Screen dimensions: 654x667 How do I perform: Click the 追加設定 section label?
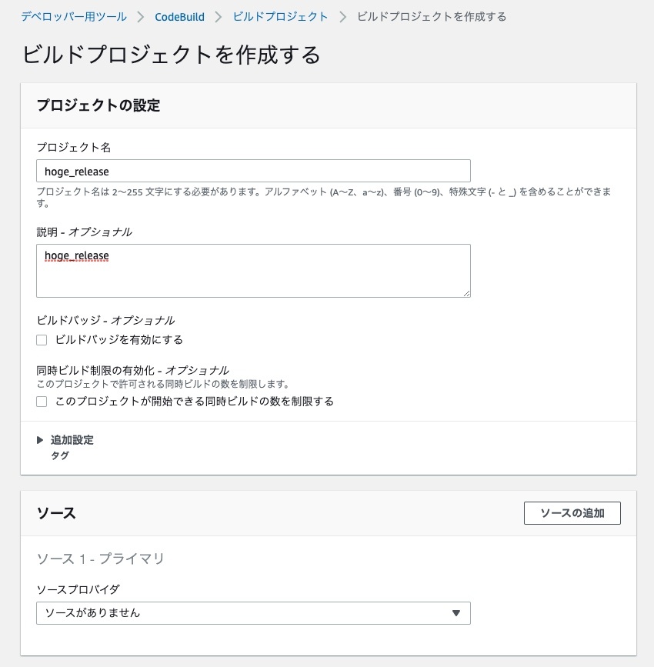72,440
